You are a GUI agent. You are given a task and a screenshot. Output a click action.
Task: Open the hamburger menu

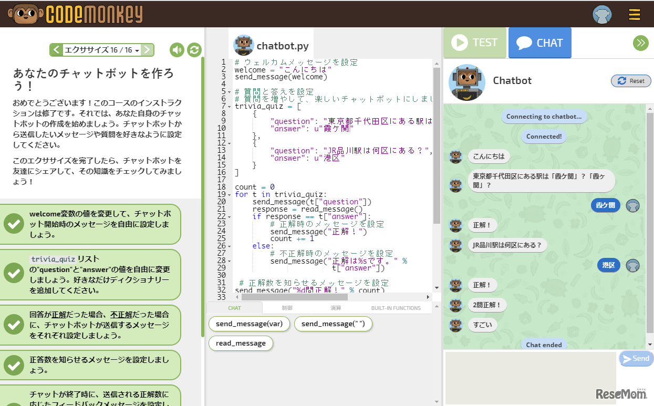click(635, 14)
